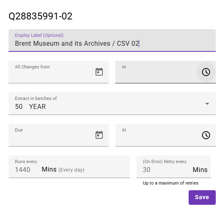Image resolution: width=219 pixels, height=206 pixels.
Task: Click the At time field next to Due
Action: click(166, 135)
